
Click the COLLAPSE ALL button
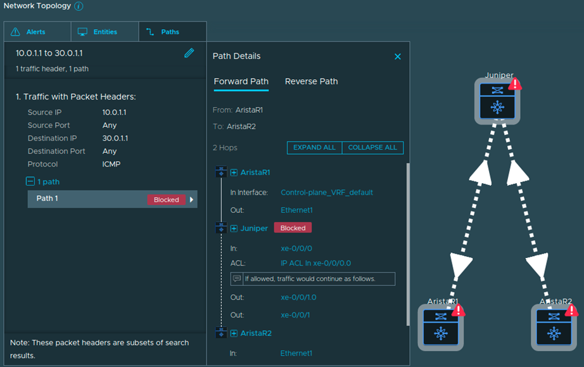coord(372,148)
